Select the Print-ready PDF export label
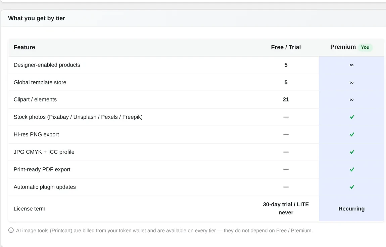 [42, 169]
